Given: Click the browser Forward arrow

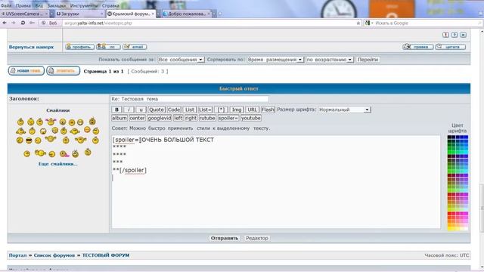Looking at the screenshot, I should (14, 23).
